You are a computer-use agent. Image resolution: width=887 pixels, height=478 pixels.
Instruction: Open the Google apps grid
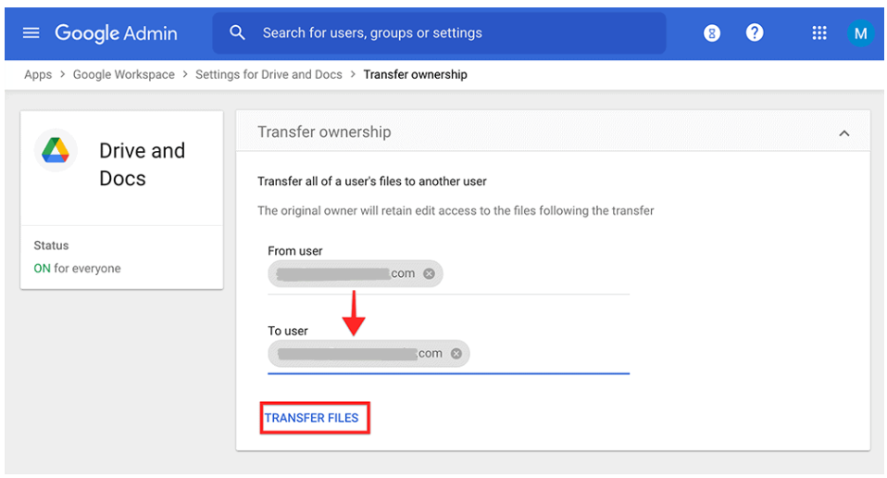[x=819, y=32]
